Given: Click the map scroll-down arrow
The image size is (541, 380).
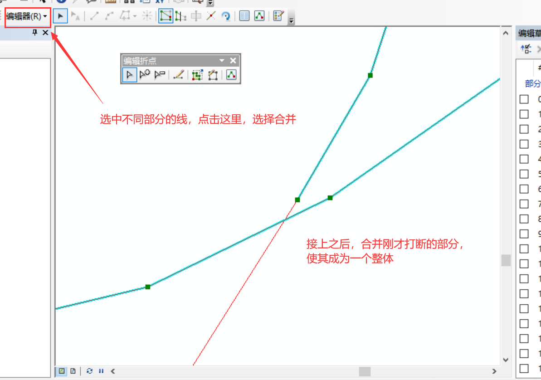Looking at the screenshot, I should point(506,360).
